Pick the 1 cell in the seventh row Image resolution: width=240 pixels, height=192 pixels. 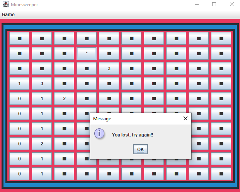(x=42, y=129)
